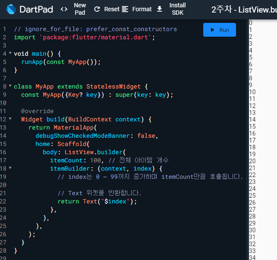Click '@override' annotation on line 11

tap(37, 111)
